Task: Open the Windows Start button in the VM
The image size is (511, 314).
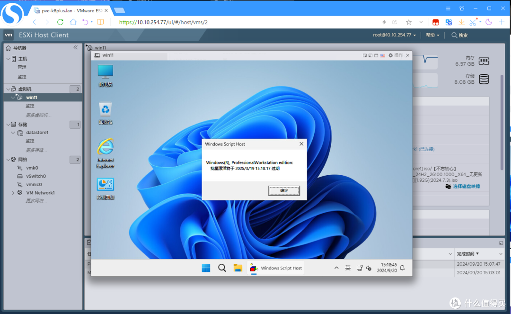Action: pos(206,268)
